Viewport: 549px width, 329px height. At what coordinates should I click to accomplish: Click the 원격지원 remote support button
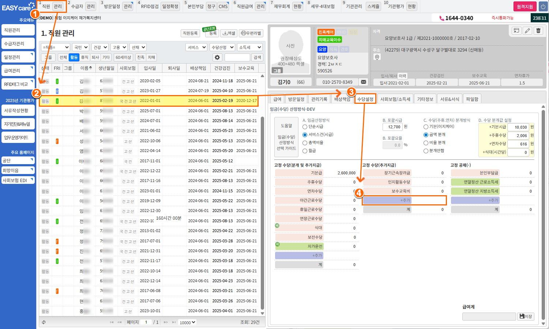(524, 7)
